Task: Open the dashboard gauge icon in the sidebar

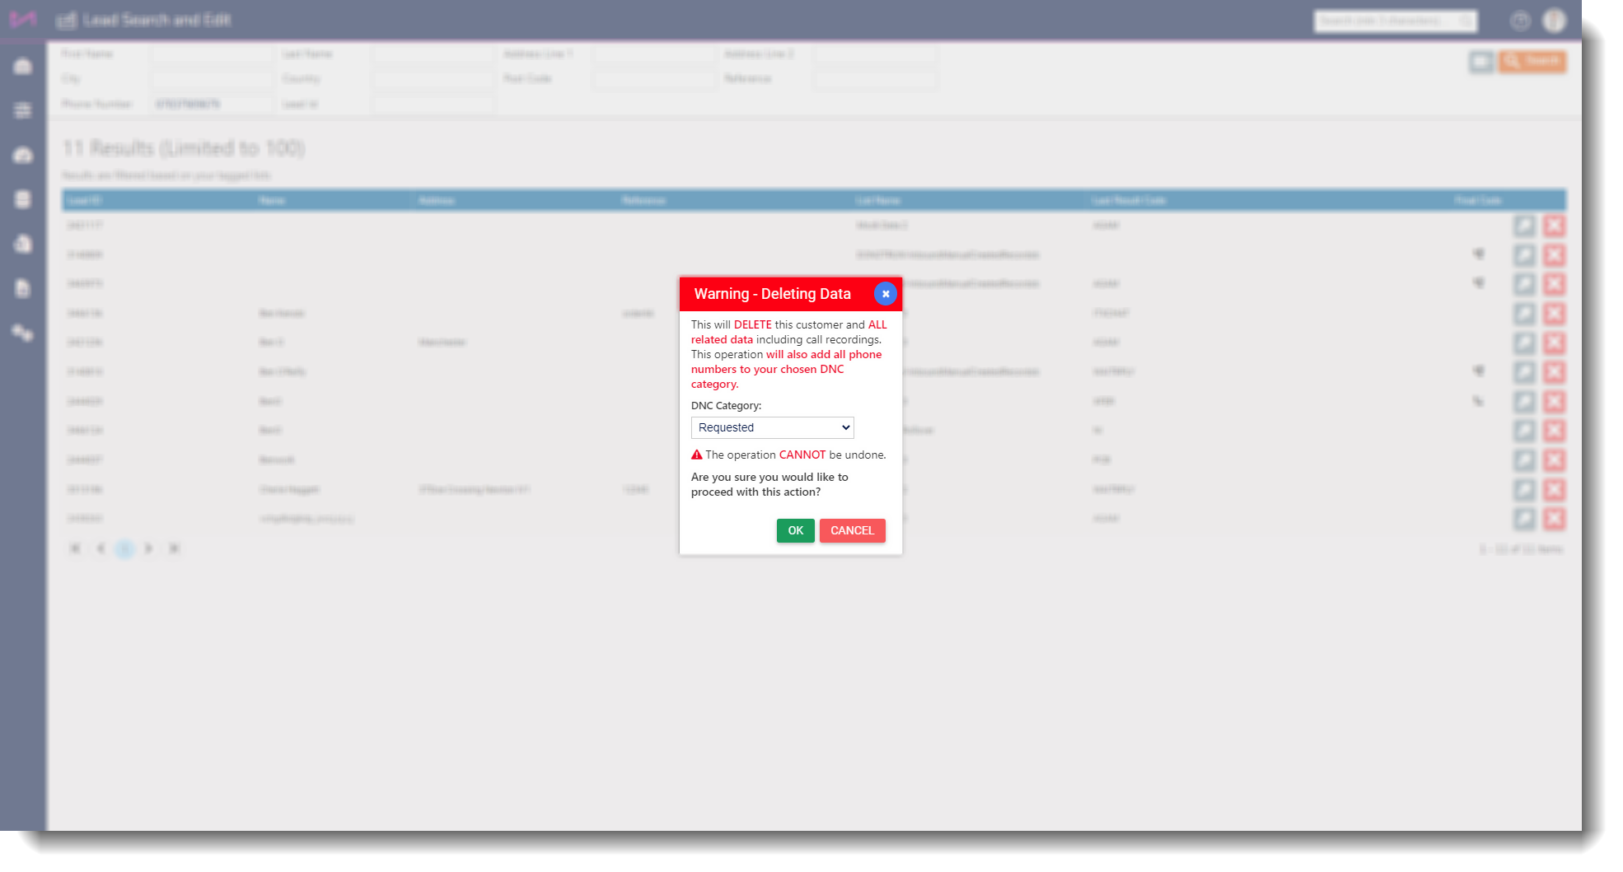Action: pyautogui.click(x=23, y=155)
